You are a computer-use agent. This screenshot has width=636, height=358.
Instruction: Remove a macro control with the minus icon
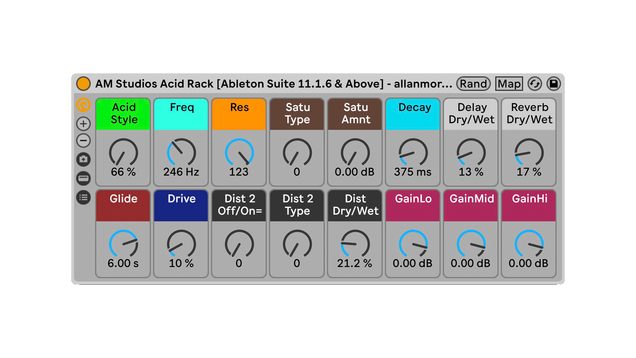click(x=83, y=141)
